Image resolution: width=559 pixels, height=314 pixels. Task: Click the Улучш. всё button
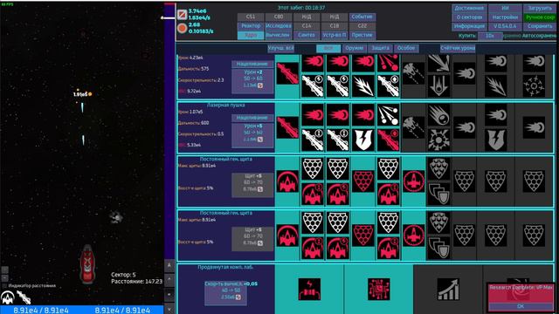pos(281,48)
